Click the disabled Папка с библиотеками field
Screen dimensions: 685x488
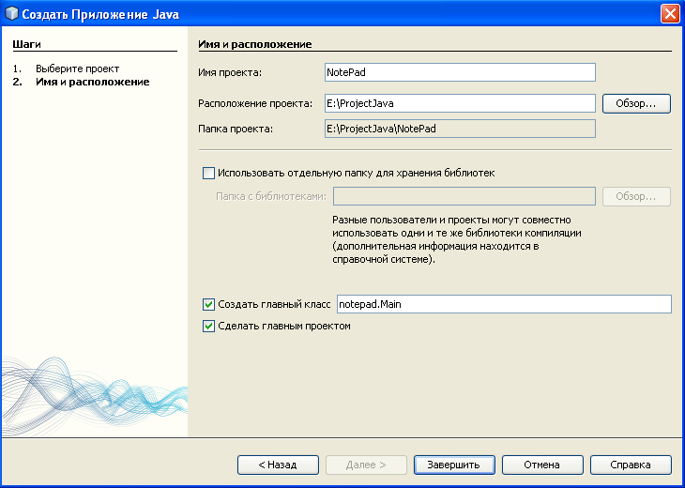tap(464, 196)
